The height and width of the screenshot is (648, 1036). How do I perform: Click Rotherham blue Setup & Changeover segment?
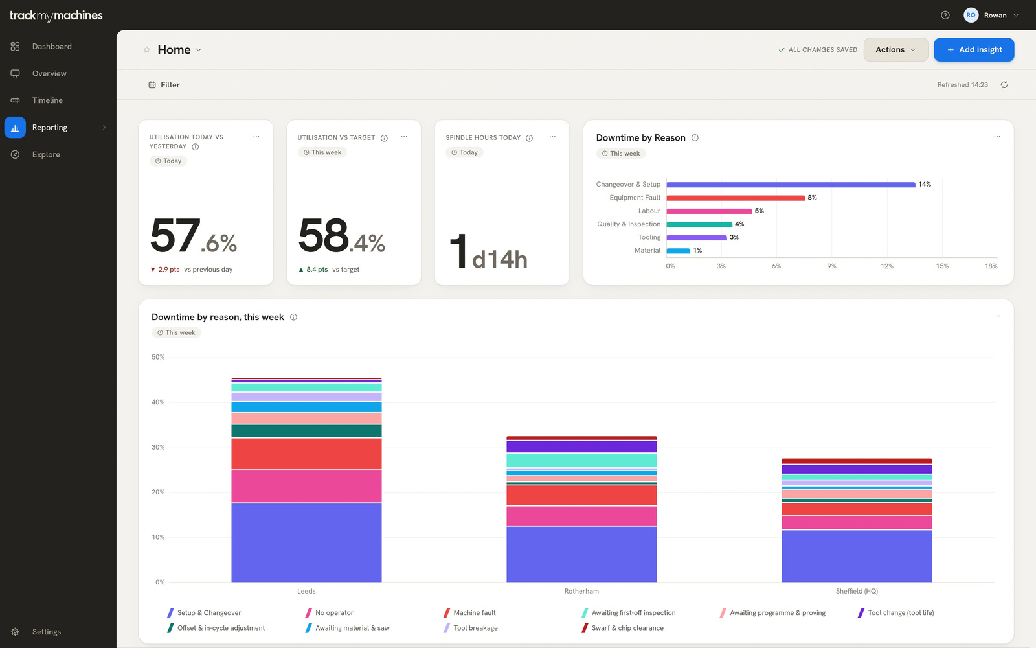tap(581, 554)
